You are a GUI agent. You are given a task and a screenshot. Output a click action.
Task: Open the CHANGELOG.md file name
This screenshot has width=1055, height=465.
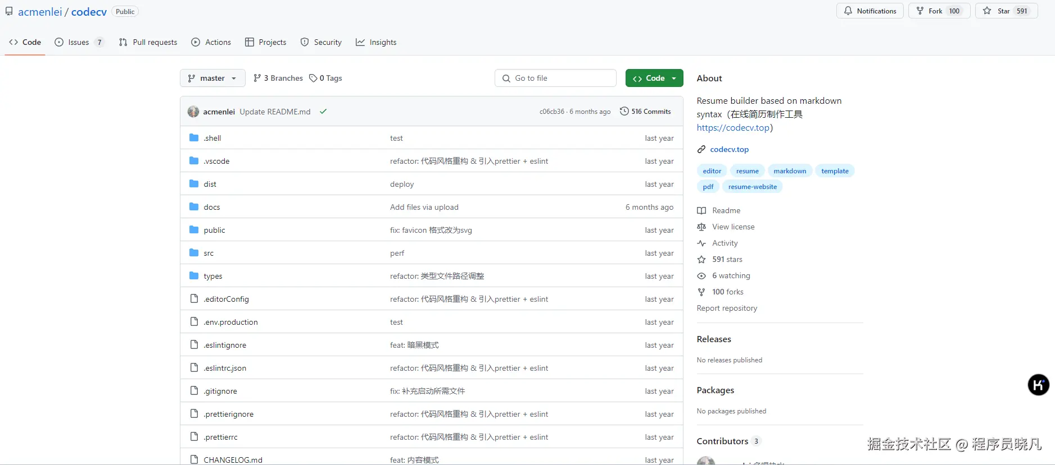[x=233, y=460]
